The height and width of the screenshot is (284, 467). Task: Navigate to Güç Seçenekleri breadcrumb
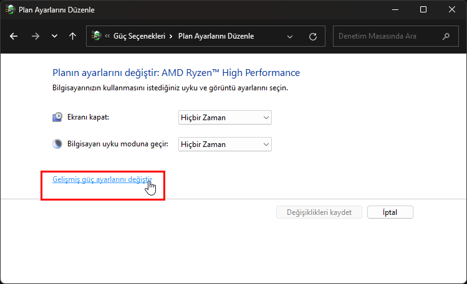pos(139,36)
